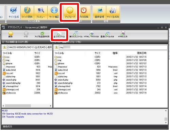Screen dimensions: 170x131
Task: Go up a folder in local pane
Action: (x=4, y=47)
